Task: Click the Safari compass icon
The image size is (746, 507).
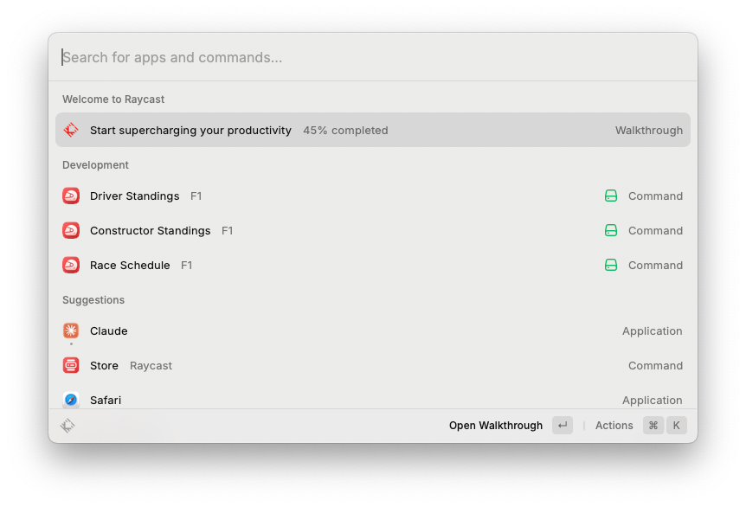Action: point(71,400)
